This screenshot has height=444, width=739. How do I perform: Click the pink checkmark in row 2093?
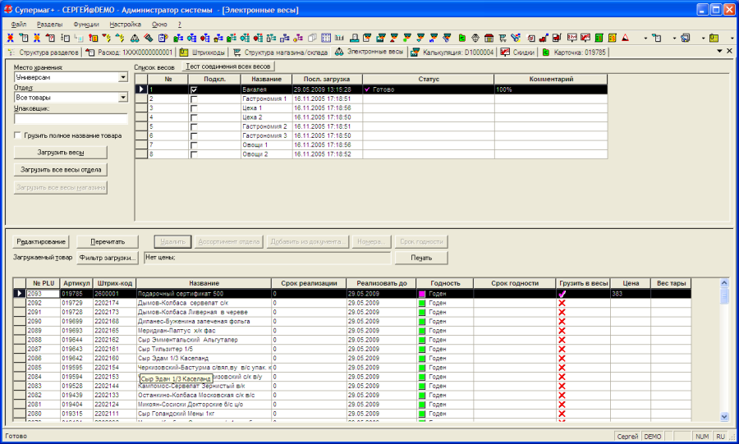coord(562,294)
